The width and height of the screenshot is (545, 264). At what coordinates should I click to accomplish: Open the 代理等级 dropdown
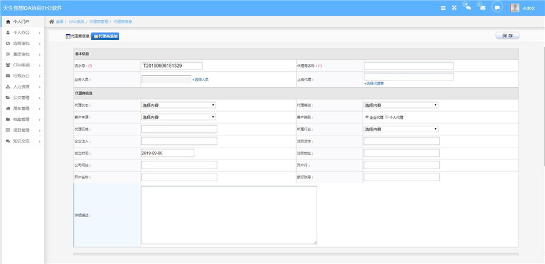(x=401, y=105)
